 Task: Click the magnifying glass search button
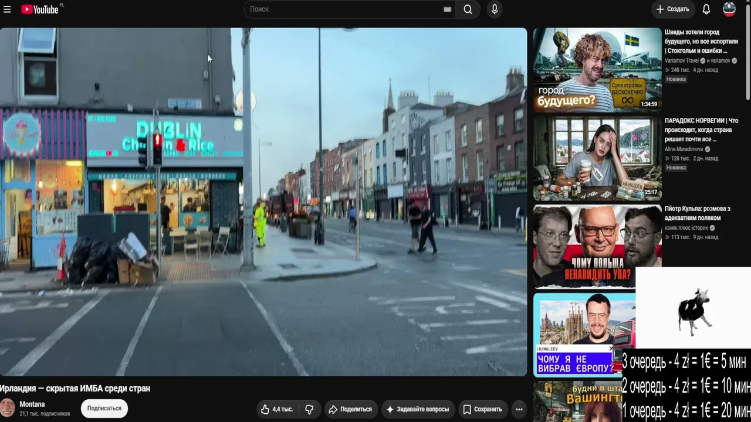point(468,9)
